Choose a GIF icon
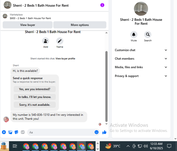This screenshot has width=177, height=151. [23, 132]
